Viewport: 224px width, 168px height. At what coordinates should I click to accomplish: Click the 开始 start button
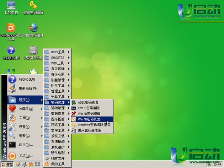(7, 164)
